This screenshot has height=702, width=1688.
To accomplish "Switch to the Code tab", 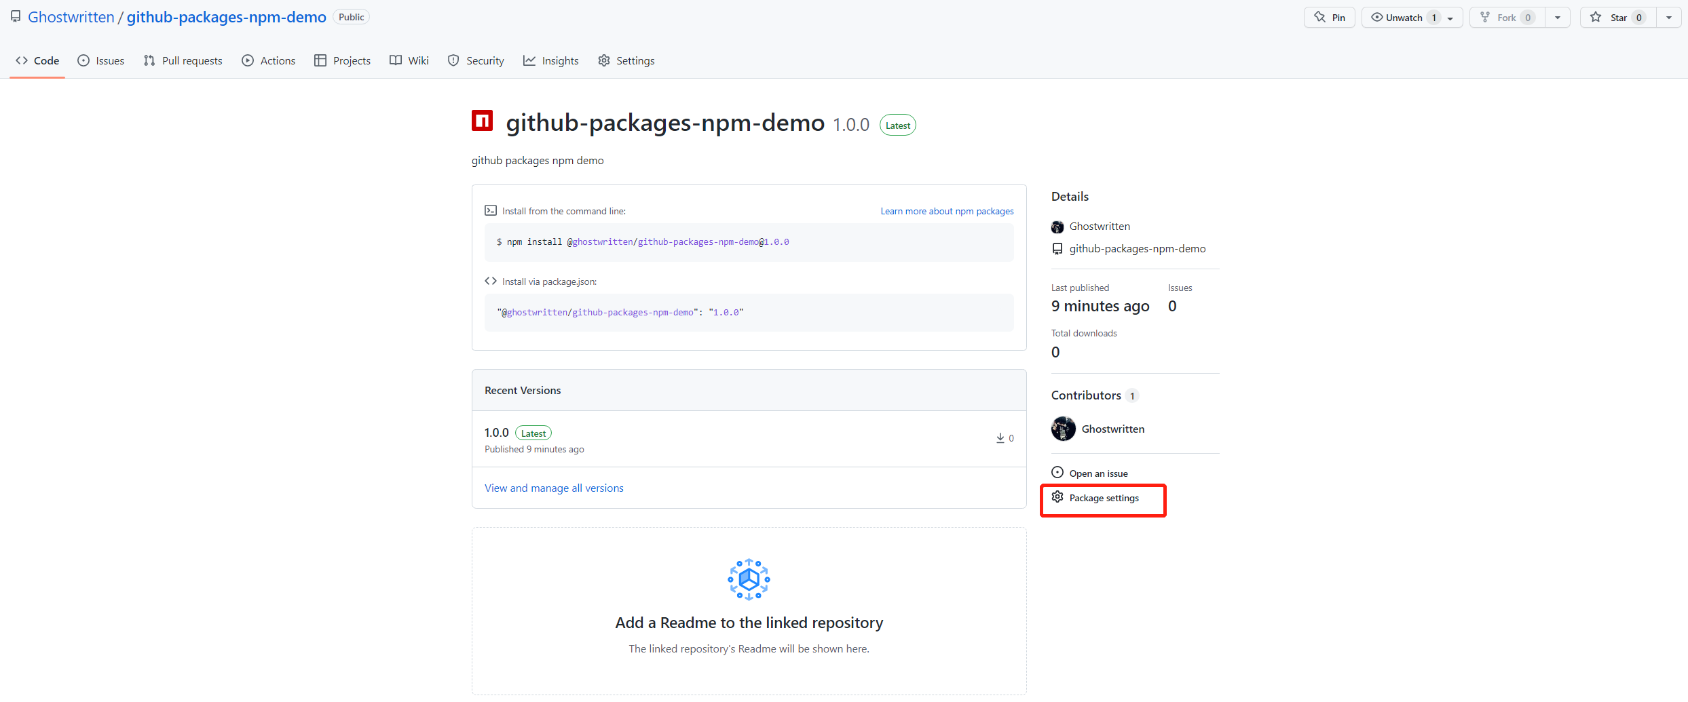I will [37, 60].
